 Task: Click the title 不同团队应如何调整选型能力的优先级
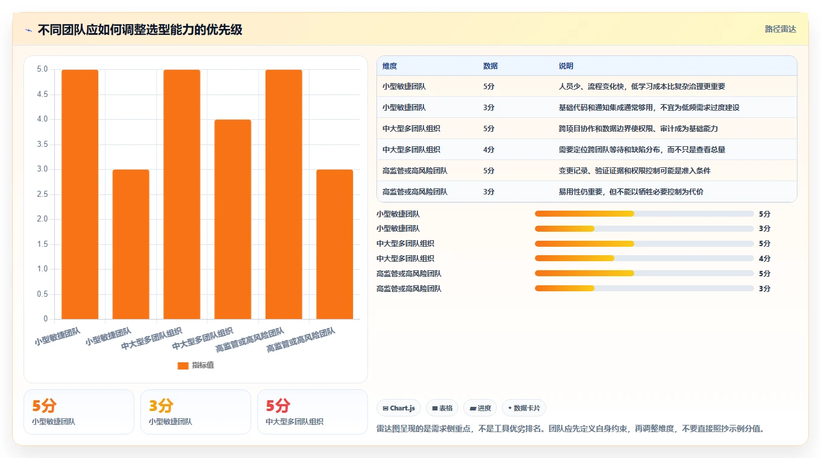[x=140, y=29]
